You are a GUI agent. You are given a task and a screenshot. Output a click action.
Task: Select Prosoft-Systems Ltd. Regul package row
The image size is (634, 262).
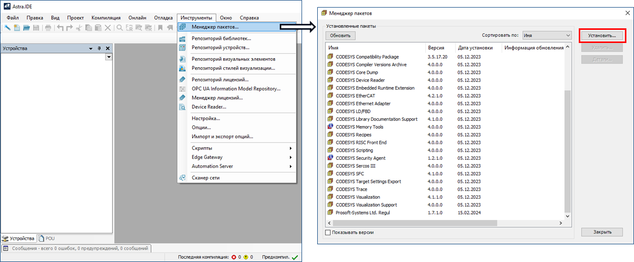click(x=362, y=213)
